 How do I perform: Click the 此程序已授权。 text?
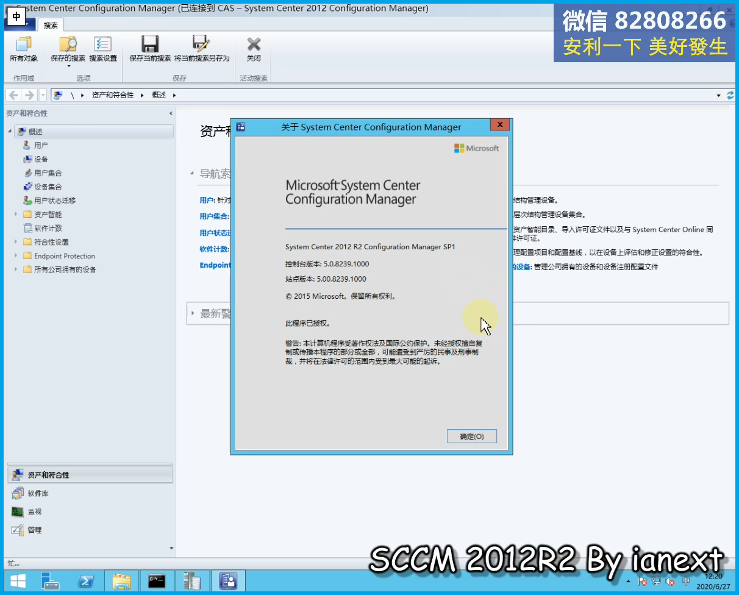point(308,323)
